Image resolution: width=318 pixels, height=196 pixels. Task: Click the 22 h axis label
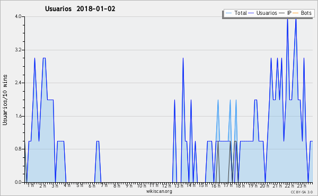click(x=289, y=185)
